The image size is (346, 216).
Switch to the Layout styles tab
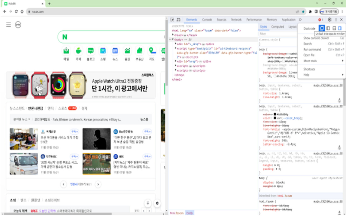[292, 27]
